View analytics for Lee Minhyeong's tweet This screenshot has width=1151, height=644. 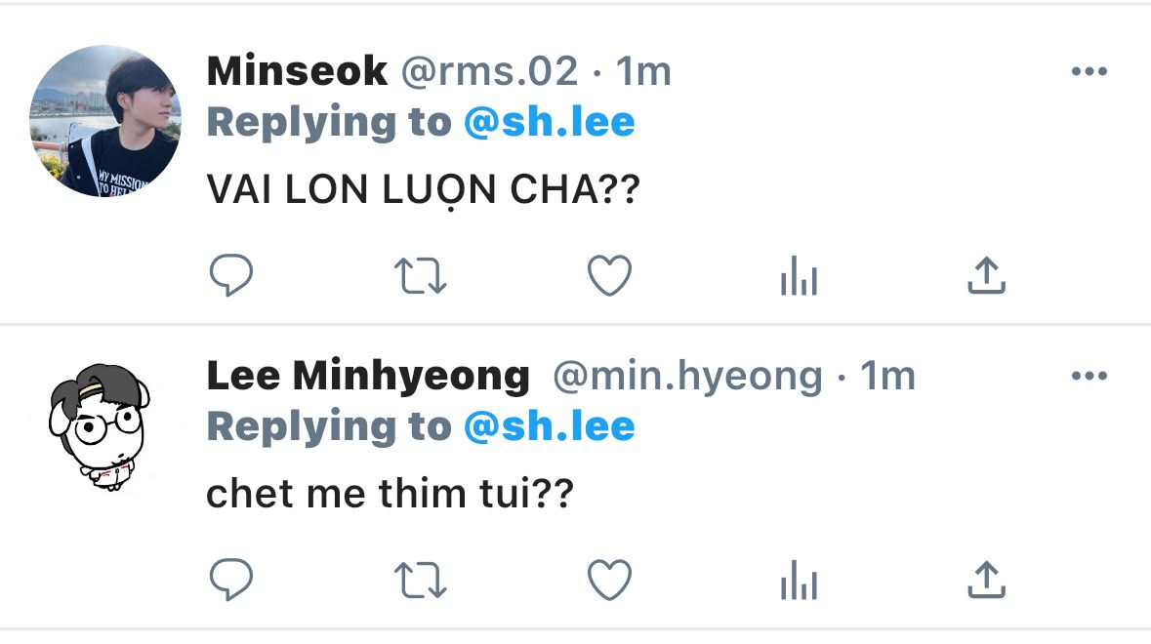799,580
